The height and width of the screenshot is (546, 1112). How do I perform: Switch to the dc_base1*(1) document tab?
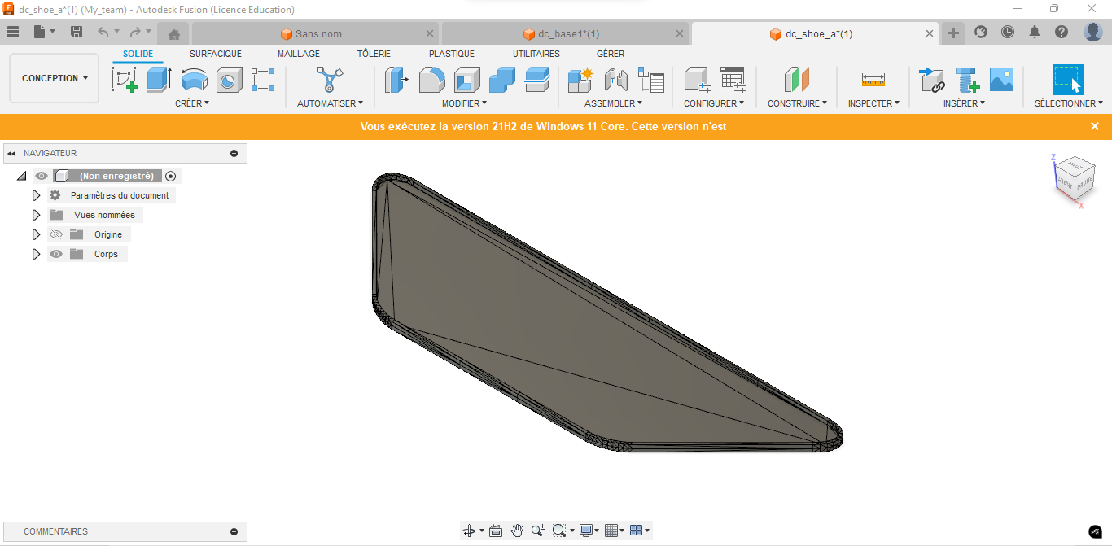(568, 34)
